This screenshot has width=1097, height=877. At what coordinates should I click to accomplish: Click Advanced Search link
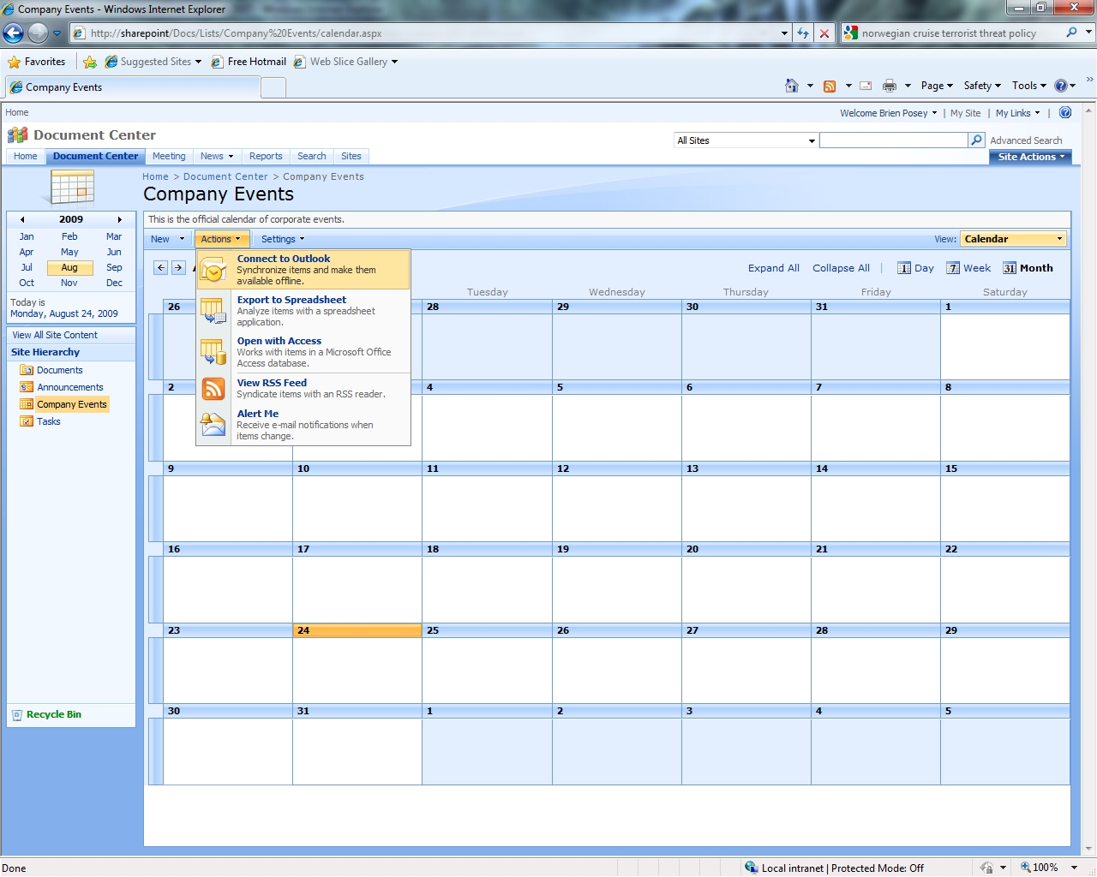[x=1026, y=140]
